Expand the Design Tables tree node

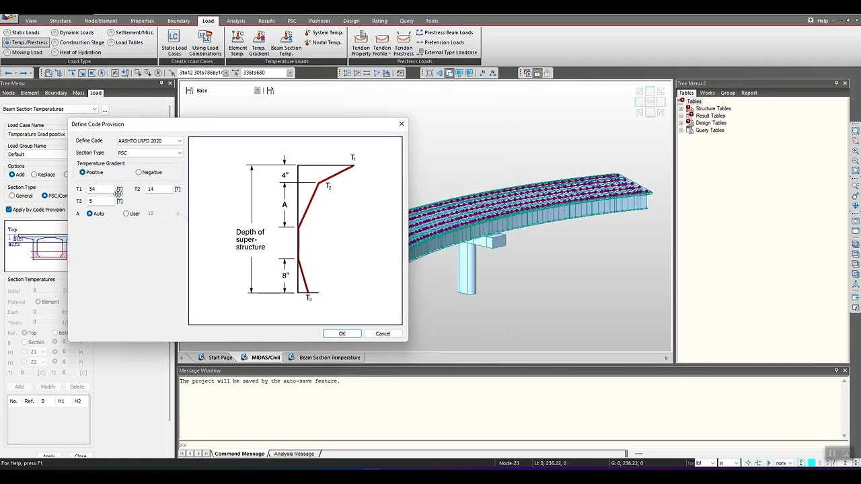(x=681, y=123)
